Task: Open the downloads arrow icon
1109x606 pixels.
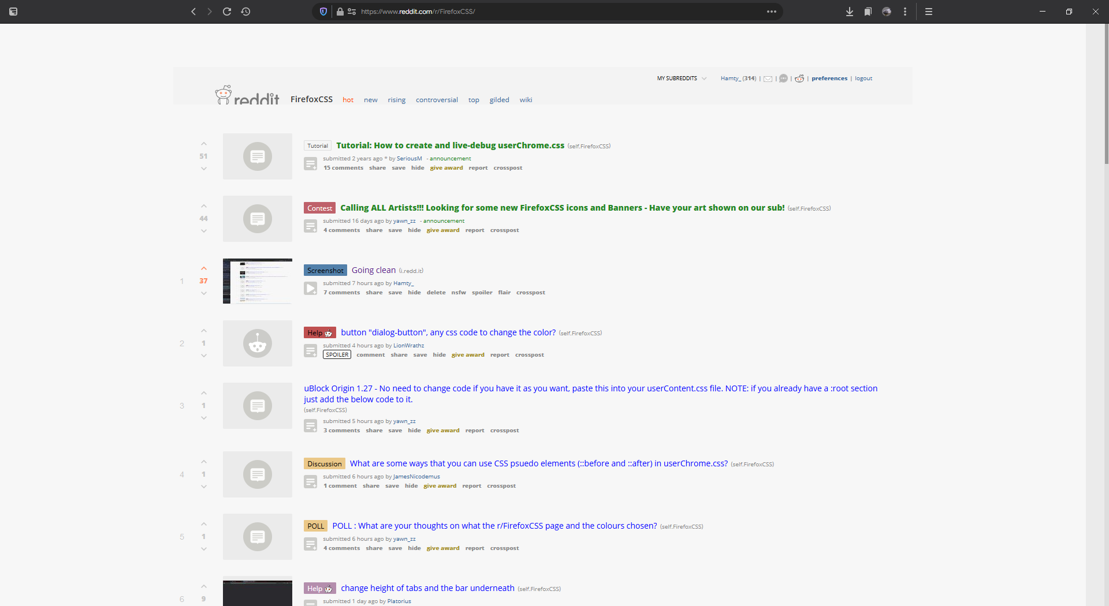Action: (x=850, y=12)
